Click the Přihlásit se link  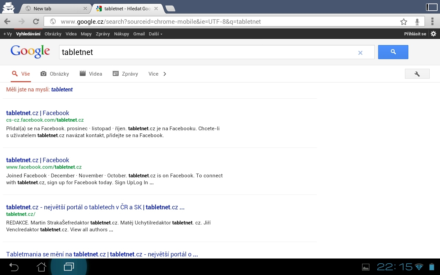(x=415, y=34)
